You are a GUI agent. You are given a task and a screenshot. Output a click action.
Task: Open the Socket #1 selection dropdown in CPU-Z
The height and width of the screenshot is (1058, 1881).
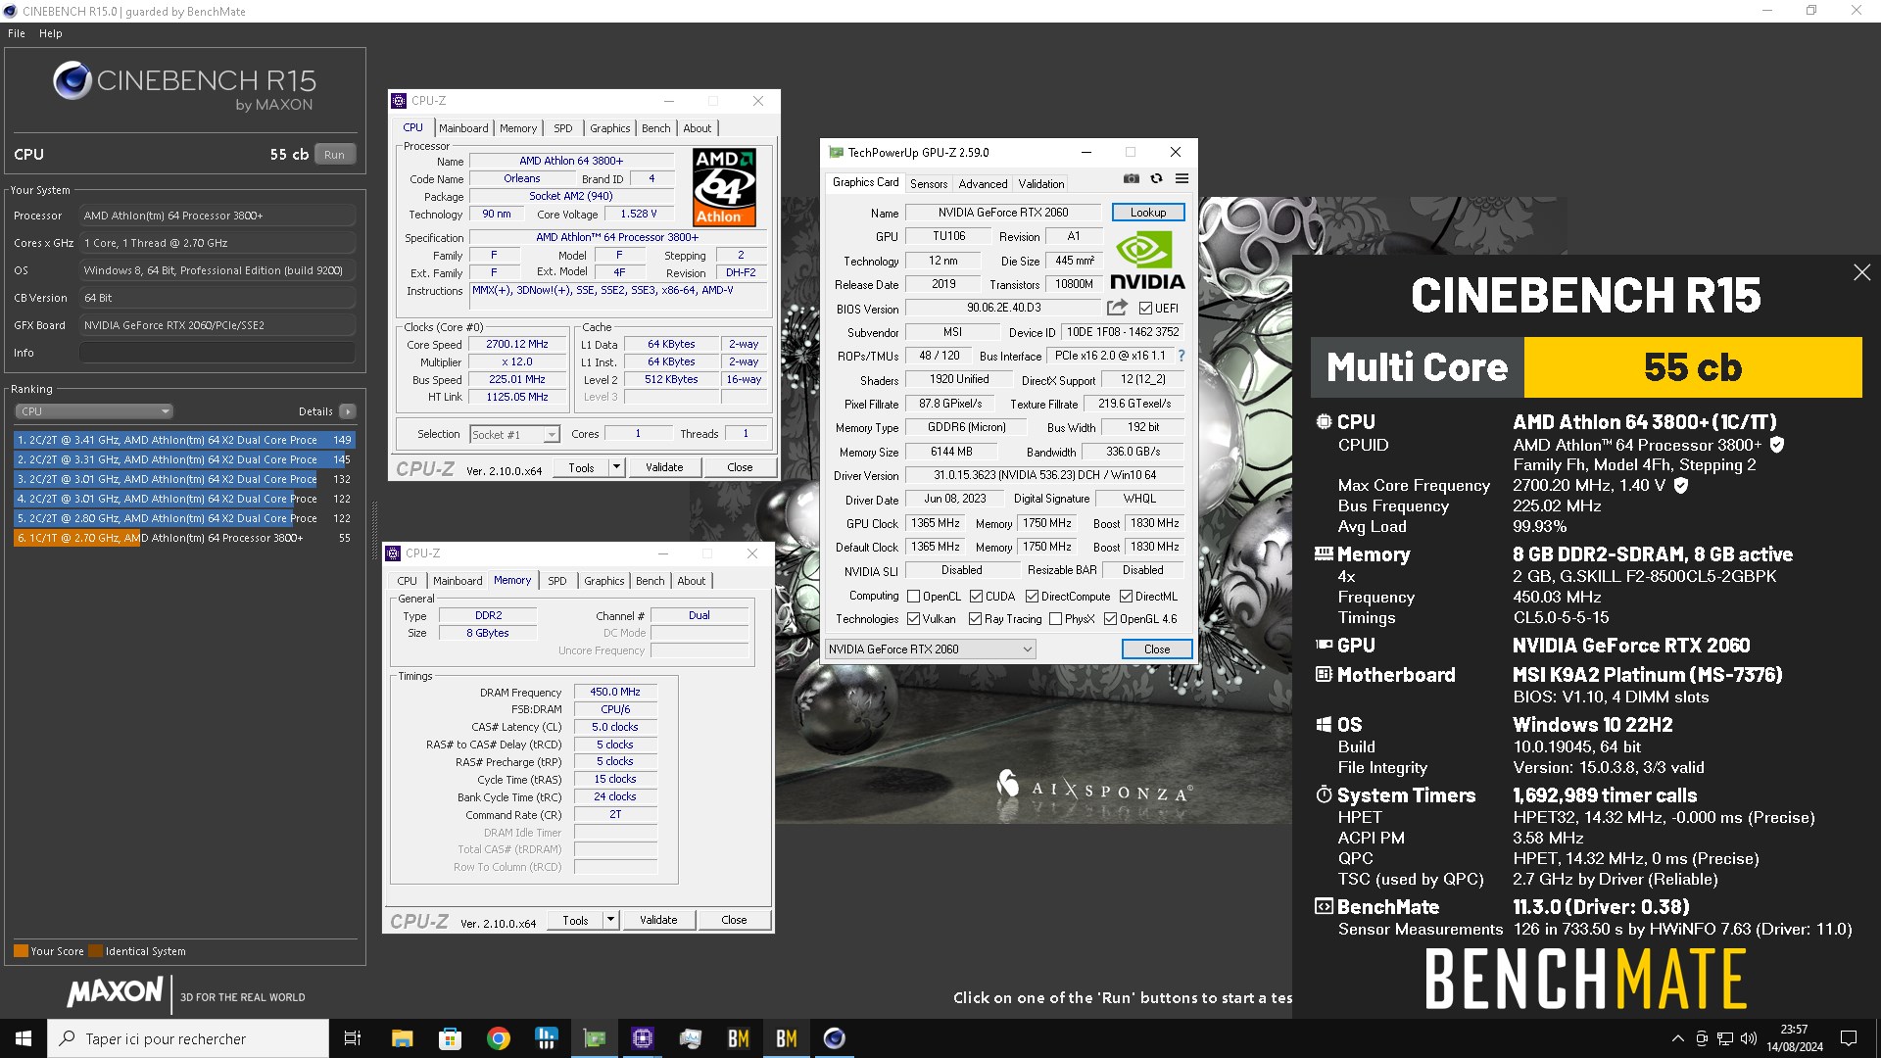[x=514, y=434]
